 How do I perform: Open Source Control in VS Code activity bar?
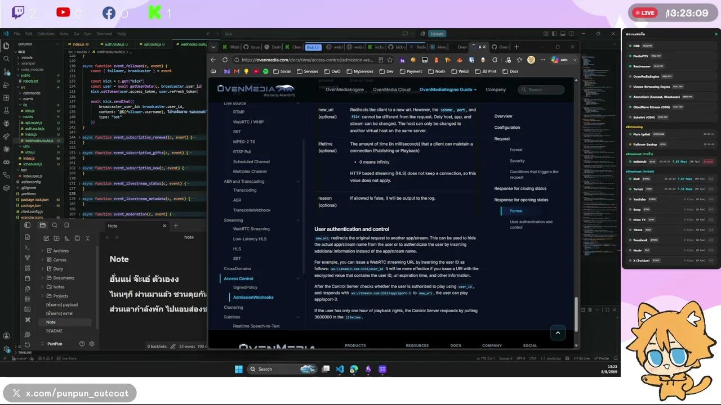coord(6,71)
